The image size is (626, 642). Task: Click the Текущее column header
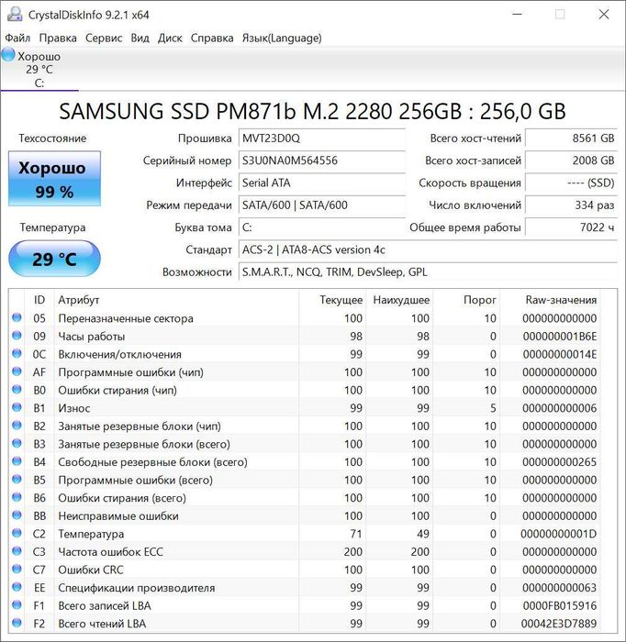[332, 300]
